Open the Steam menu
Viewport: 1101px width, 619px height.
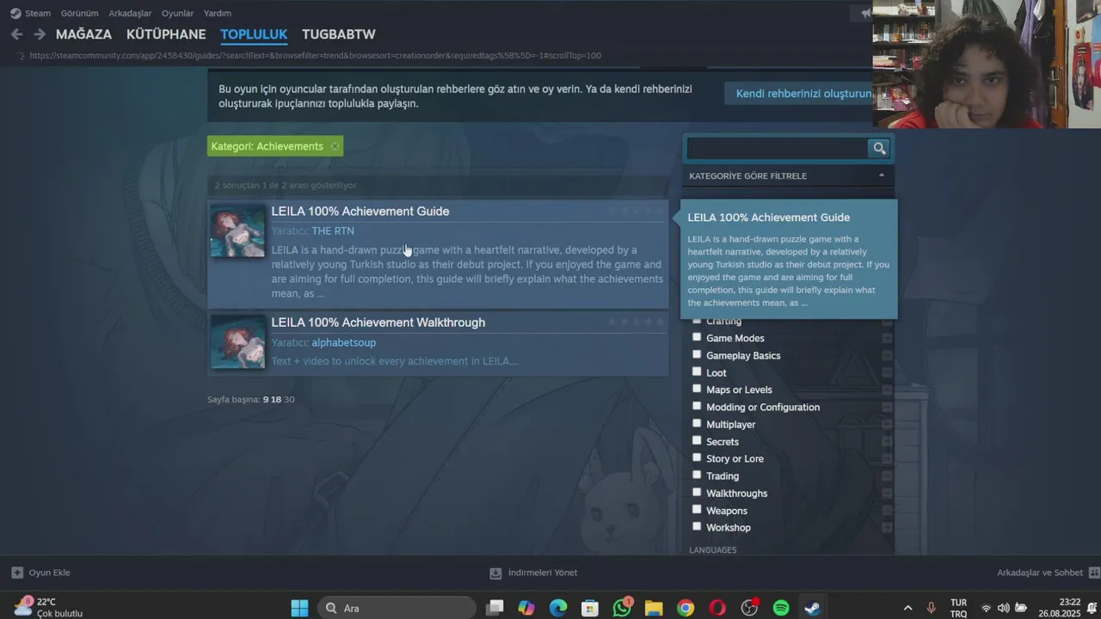[38, 14]
